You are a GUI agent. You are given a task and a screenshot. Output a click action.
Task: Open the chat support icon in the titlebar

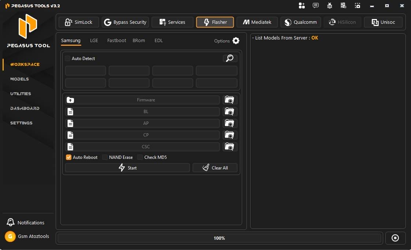[x=315, y=5]
